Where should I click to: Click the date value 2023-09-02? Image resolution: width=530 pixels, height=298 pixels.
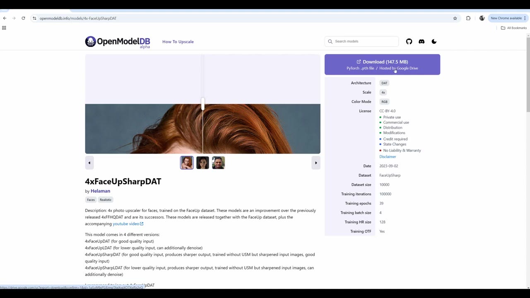(x=389, y=166)
